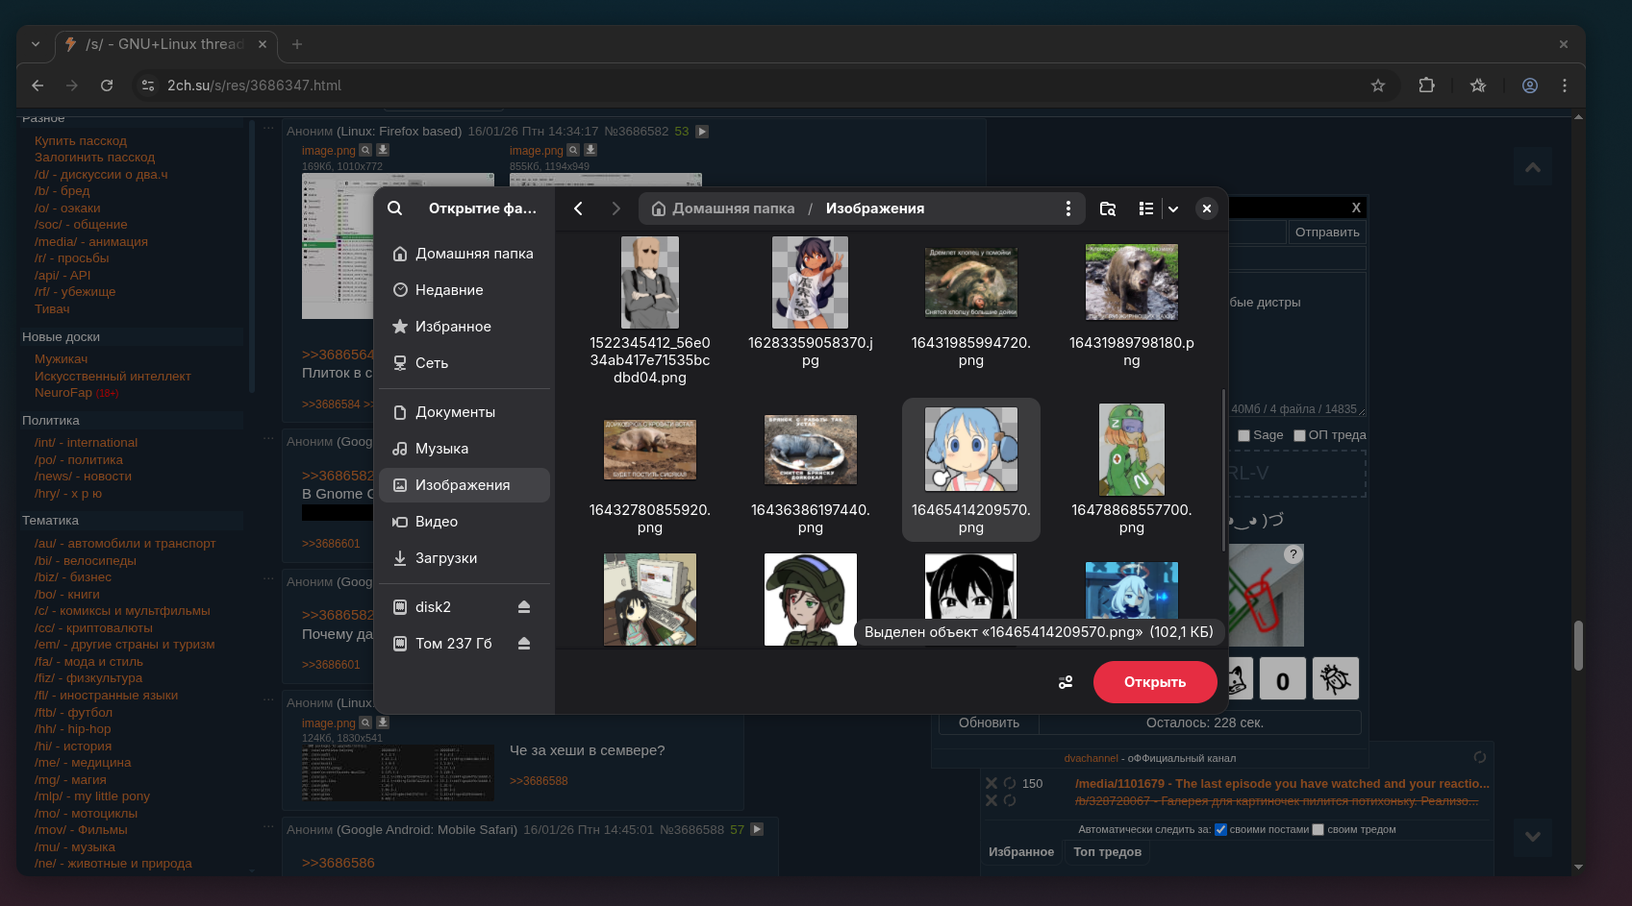Click the search icon in the file dialog

point(395,208)
